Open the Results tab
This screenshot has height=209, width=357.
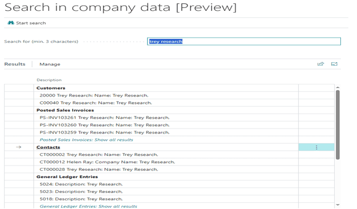coord(15,64)
